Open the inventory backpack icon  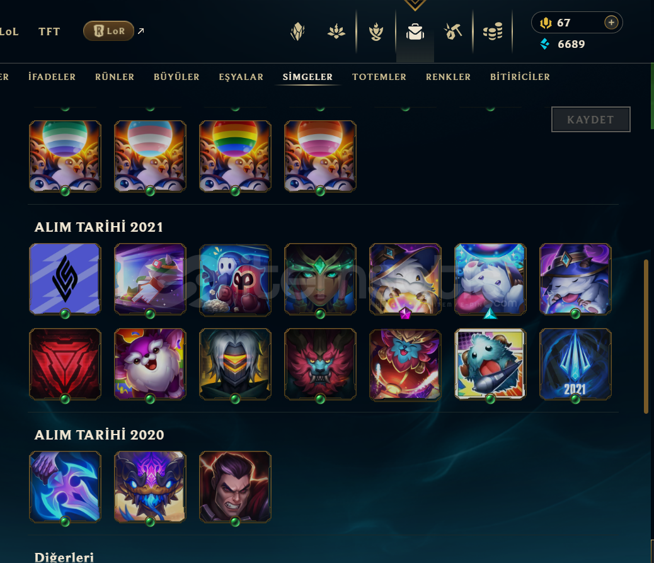tap(415, 31)
